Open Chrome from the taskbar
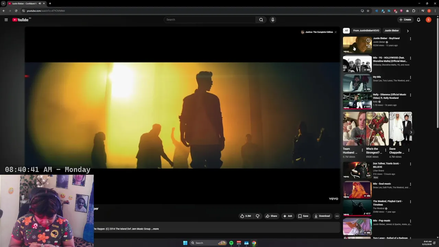The height and width of the screenshot is (247, 439). tap(254, 243)
